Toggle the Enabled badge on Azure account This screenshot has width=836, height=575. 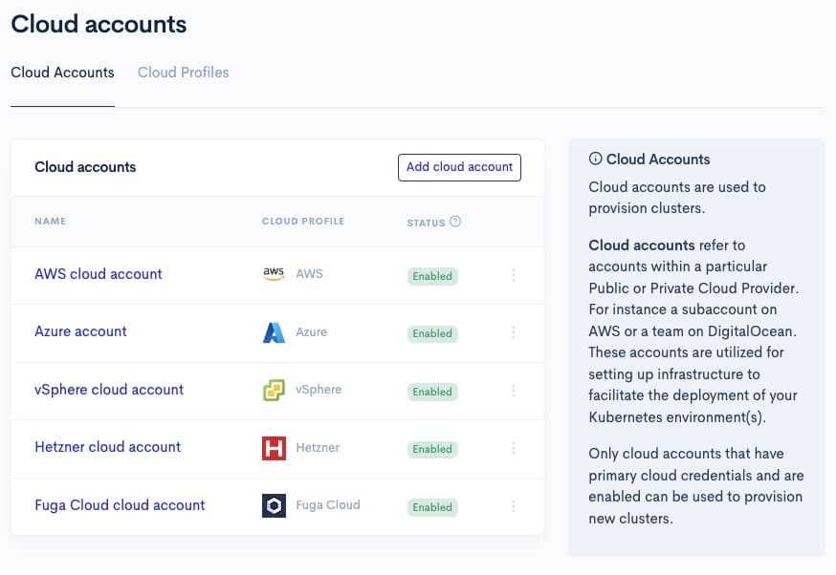coord(431,333)
